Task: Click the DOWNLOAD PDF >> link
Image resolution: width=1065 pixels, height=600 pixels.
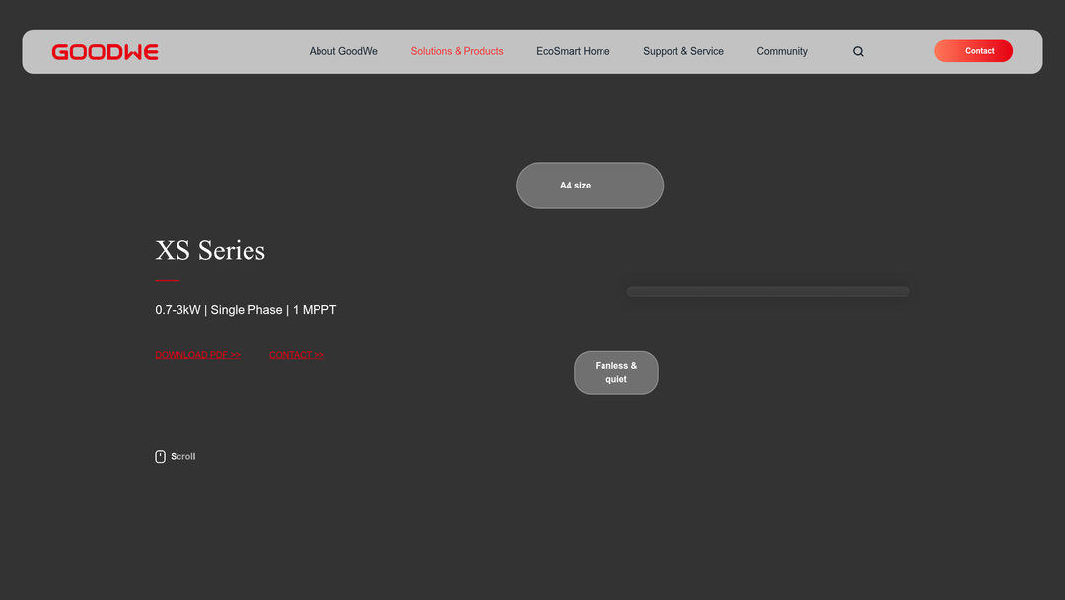Action: [x=197, y=354]
